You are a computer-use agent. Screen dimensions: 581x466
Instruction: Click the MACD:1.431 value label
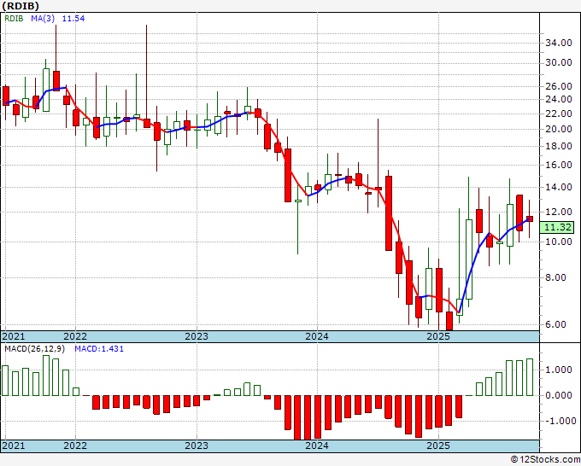tap(99, 349)
